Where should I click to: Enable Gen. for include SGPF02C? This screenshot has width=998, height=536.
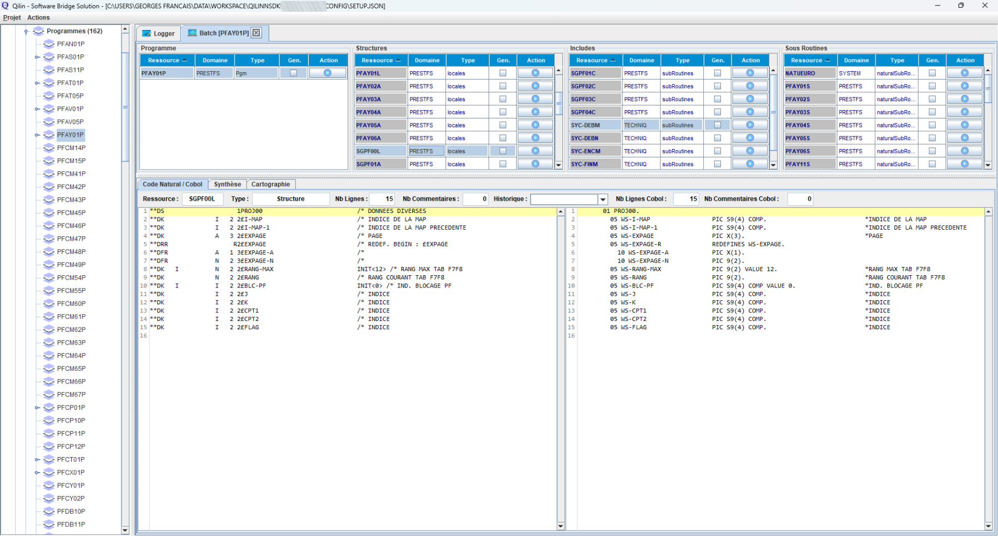718,86
